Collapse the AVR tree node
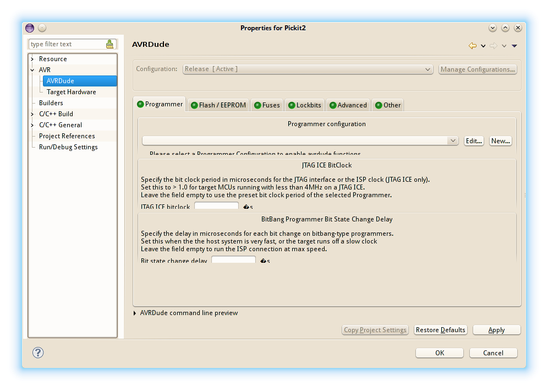 (32, 70)
